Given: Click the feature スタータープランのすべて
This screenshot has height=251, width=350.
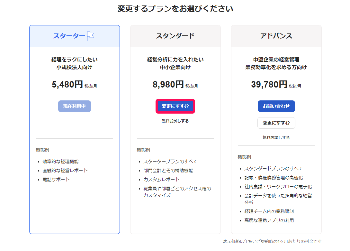Looking at the screenshot, I should tap(170, 162).
